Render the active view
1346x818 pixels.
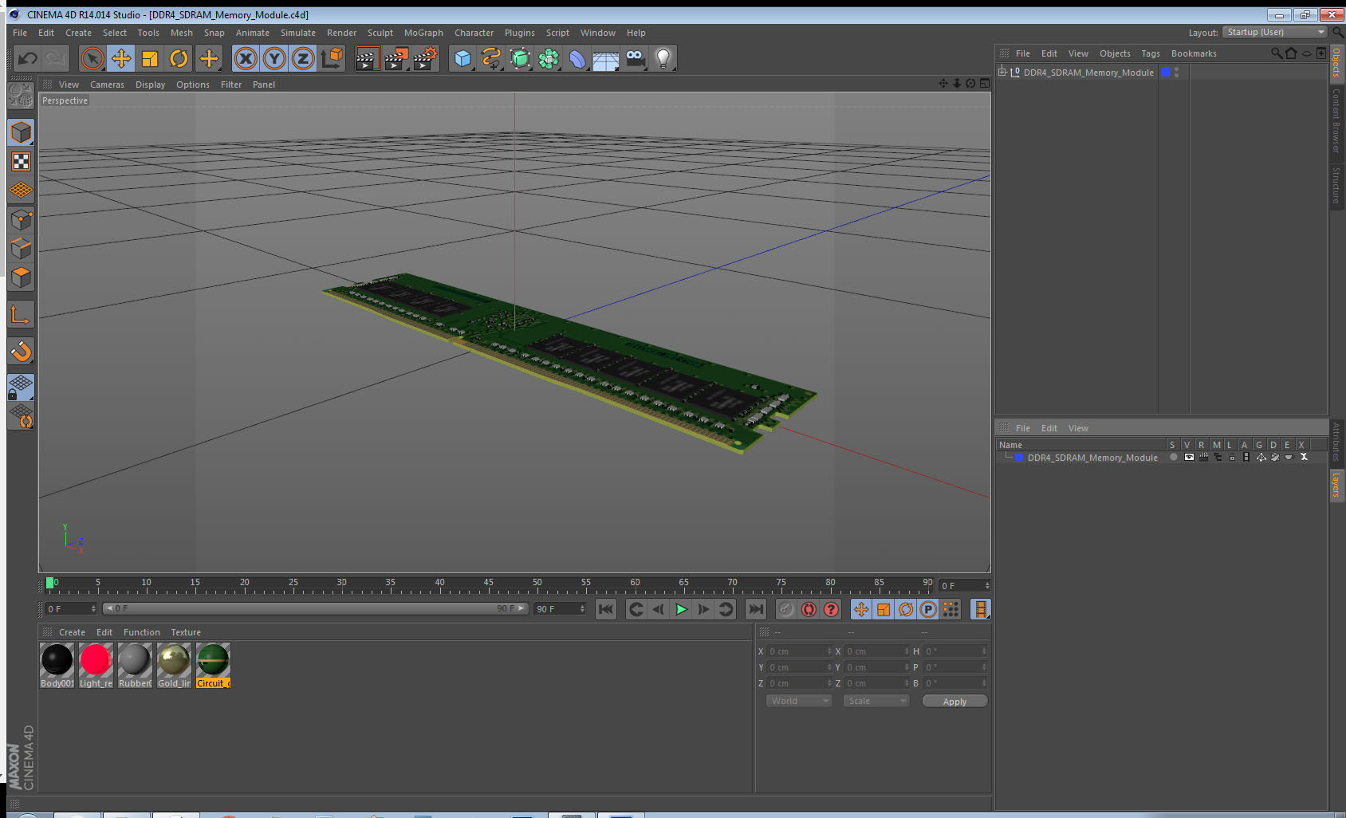pos(366,58)
